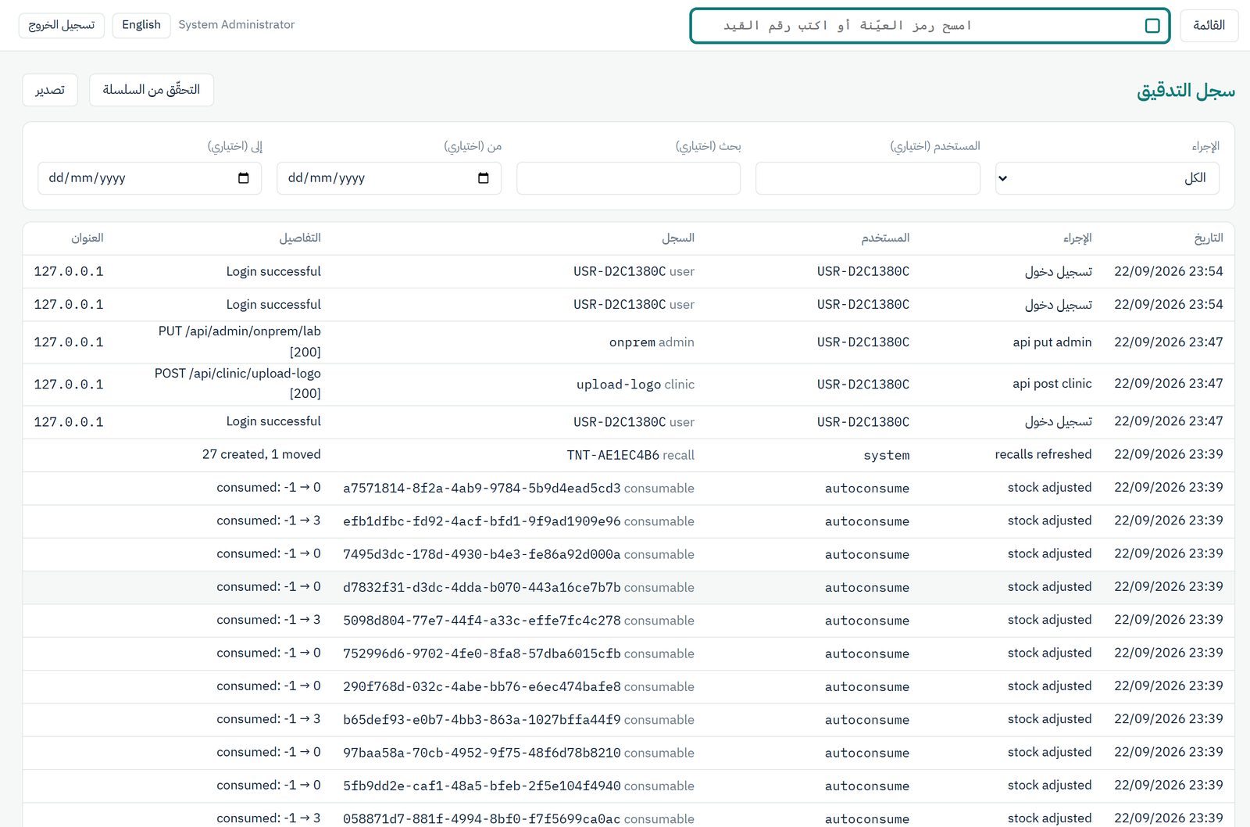Open calendar picker in the إلى date field
This screenshot has height=827, width=1250.
pyautogui.click(x=244, y=178)
